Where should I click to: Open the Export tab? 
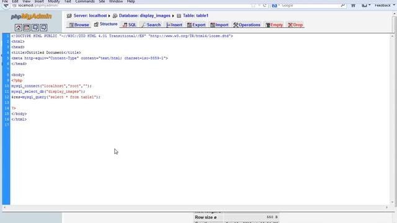tap(196, 25)
